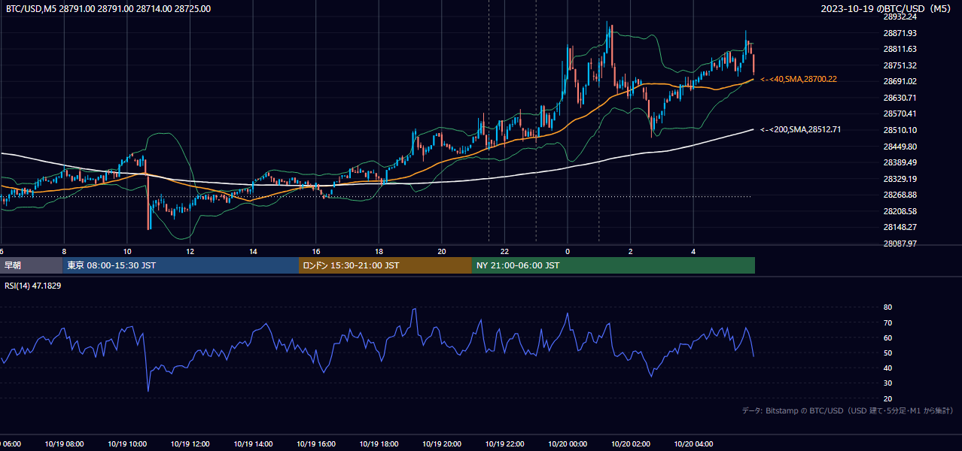Click the RSI 60 level label
The image size is (962, 451).
[887, 337]
